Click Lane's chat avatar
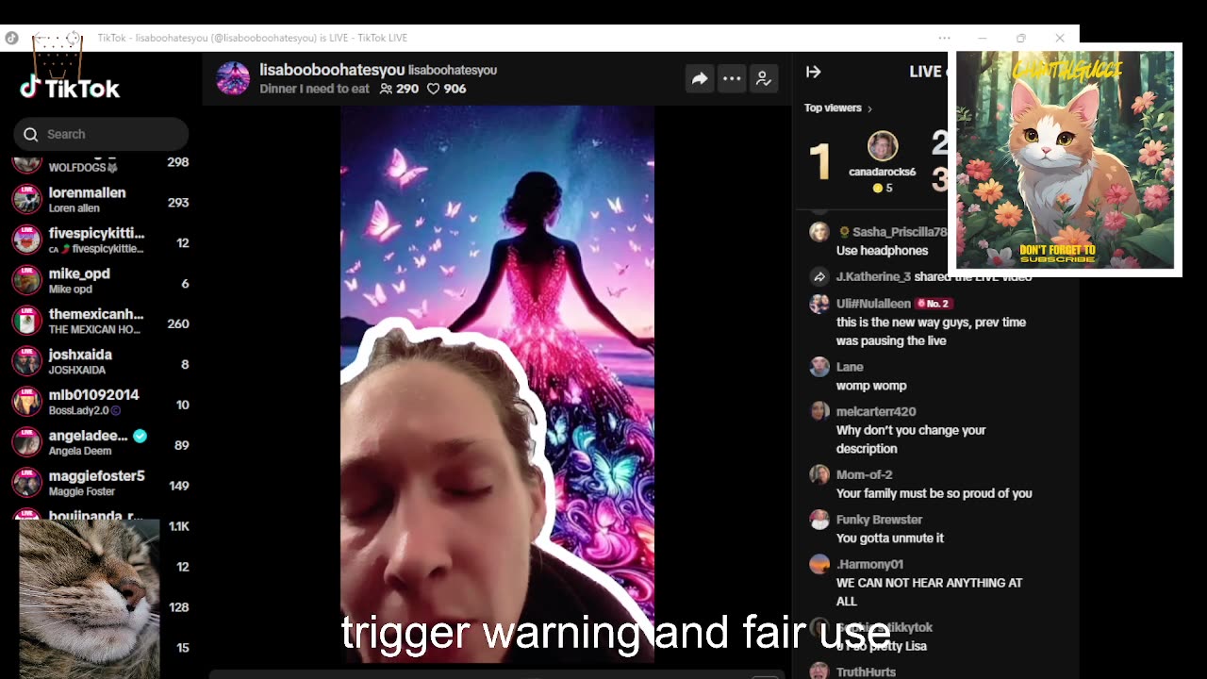1207x679 pixels. pos(819,367)
